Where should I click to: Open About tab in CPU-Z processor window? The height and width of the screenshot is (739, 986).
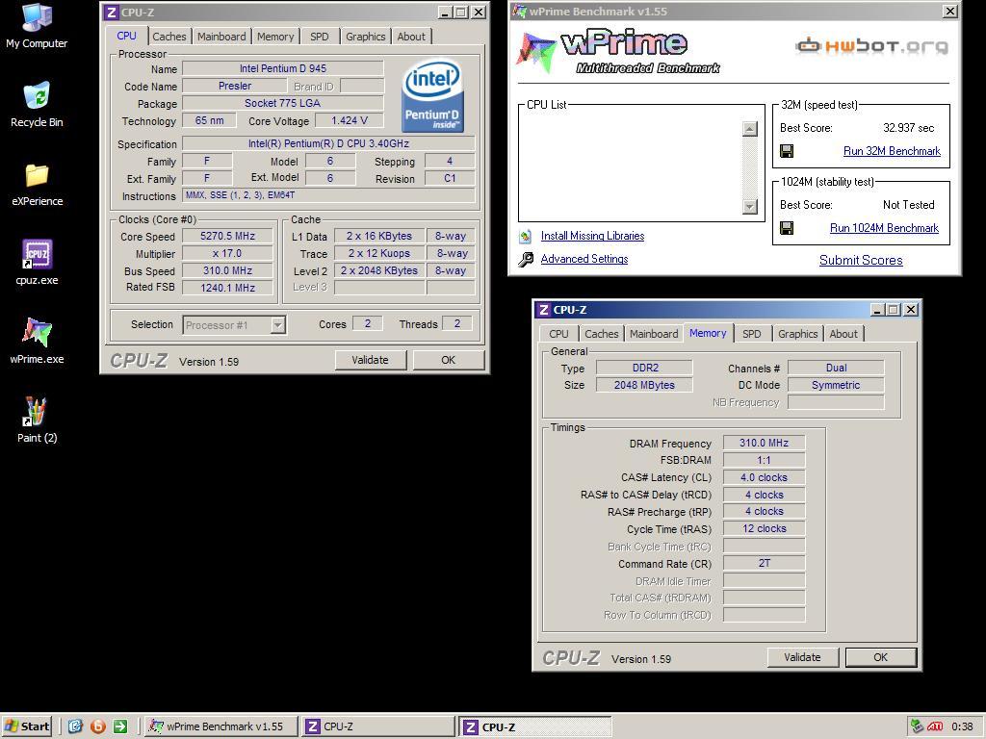(x=411, y=37)
